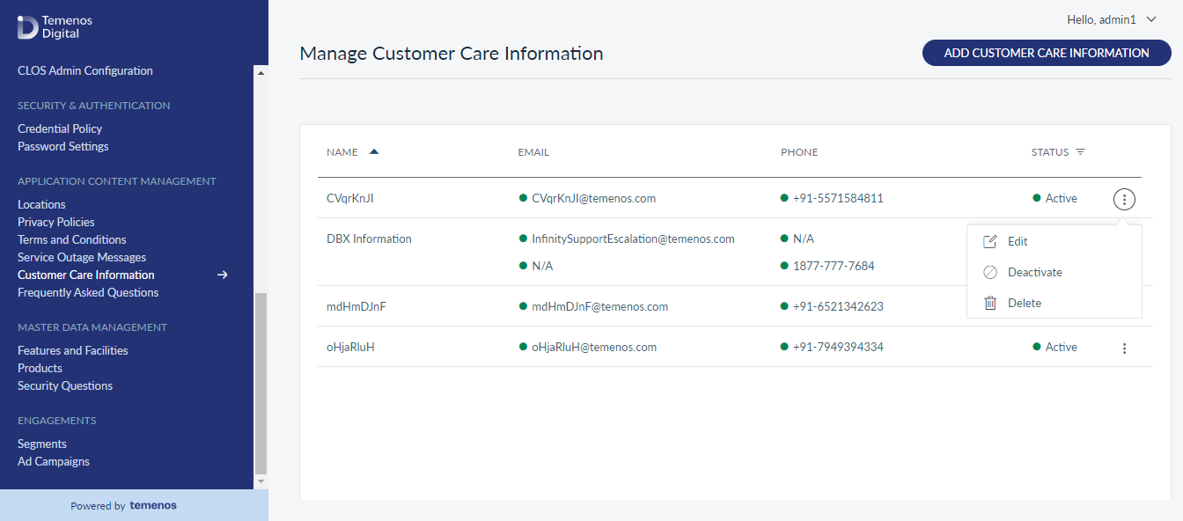Click the Delete trash icon

[990, 303]
